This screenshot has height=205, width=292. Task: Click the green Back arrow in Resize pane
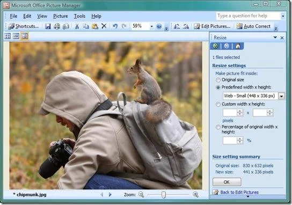click(x=215, y=46)
